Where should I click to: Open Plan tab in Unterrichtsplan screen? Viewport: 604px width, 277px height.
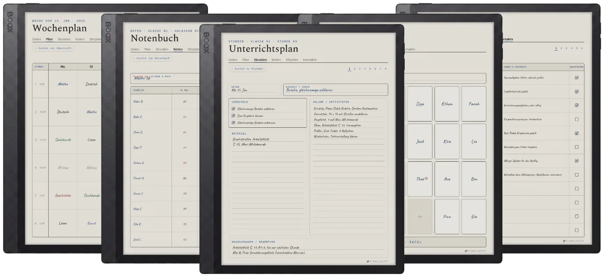click(x=245, y=60)
